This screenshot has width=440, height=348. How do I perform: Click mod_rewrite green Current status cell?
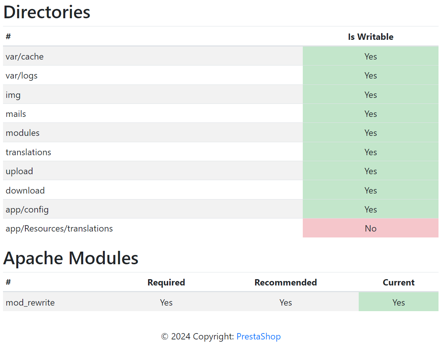click(398, 303)
